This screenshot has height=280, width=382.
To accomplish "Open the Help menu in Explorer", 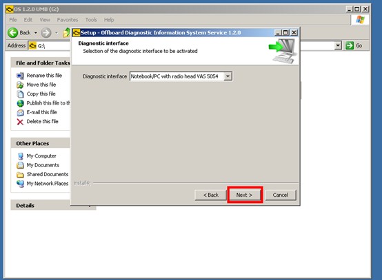I will click(x=109, y=20).
